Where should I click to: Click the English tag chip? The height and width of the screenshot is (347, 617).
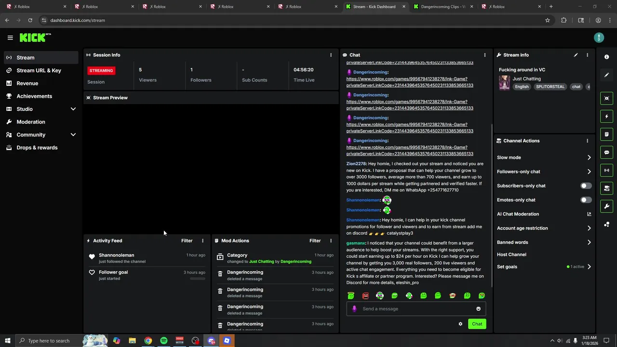[x=522, y=87]
